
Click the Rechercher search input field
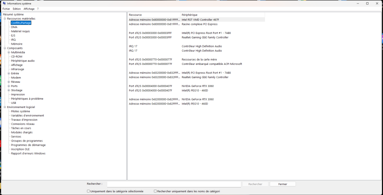point(174,184)
